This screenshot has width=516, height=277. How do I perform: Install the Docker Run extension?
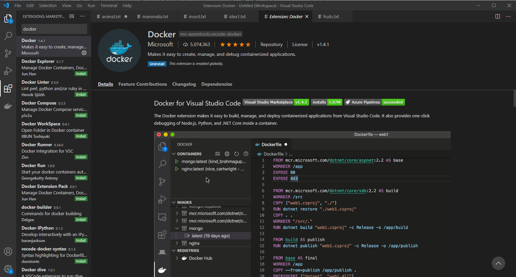point(81,178)
